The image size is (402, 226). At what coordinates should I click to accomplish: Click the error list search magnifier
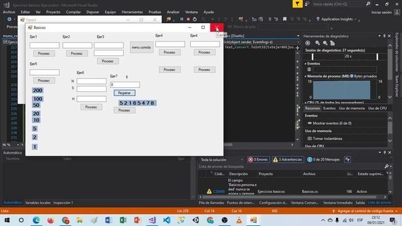(387, 166)
